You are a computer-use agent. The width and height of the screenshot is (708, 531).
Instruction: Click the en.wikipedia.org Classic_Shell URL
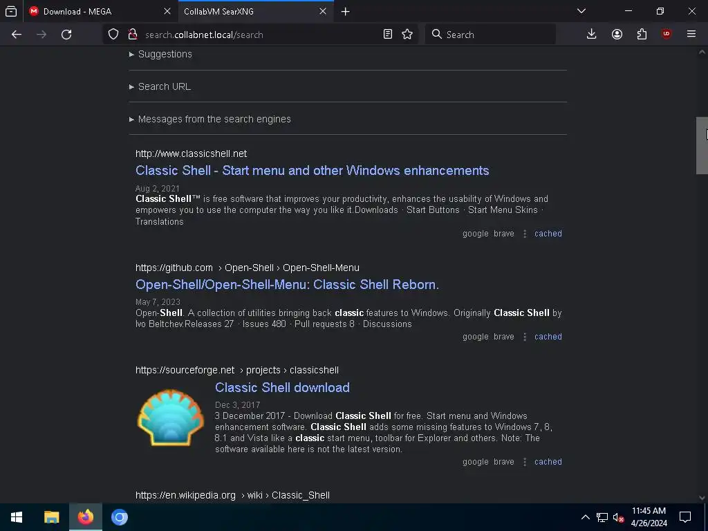[232, 495]
